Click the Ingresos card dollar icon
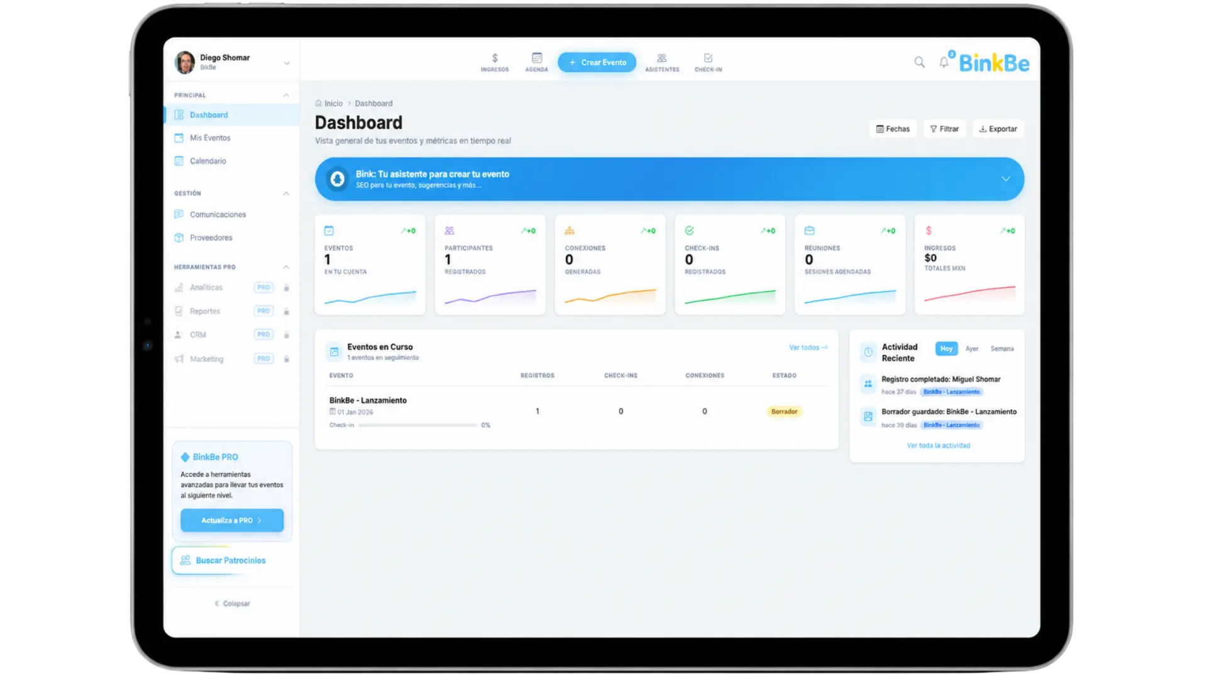The height and width of the screenshot is (679, 1207). point(929,231)
